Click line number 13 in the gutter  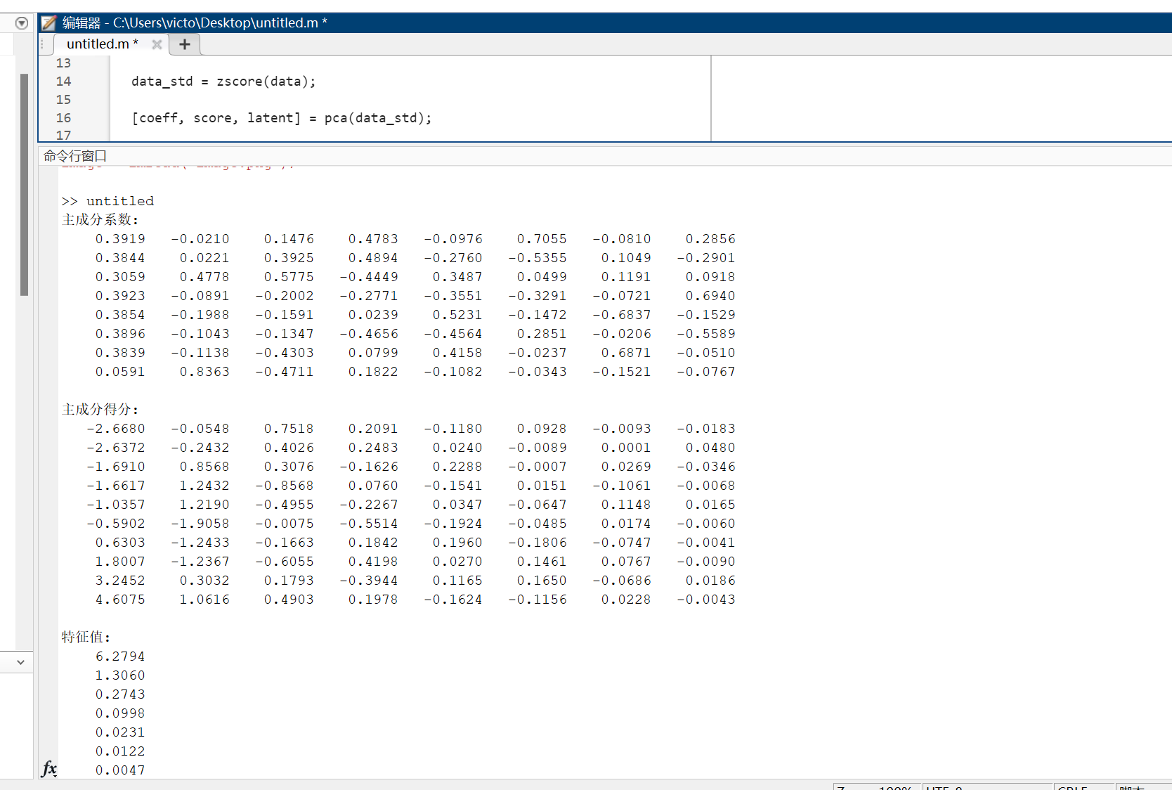(x=63, y=63)
